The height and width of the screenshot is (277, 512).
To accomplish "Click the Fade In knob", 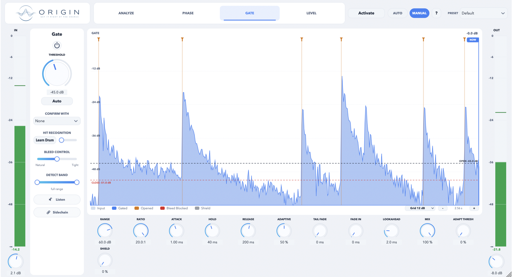I will [356, 231].
